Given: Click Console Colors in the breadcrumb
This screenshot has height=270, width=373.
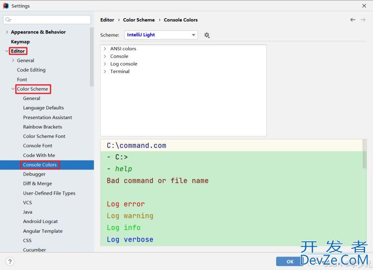Looking at the screenshot, I should pos(181,20).
